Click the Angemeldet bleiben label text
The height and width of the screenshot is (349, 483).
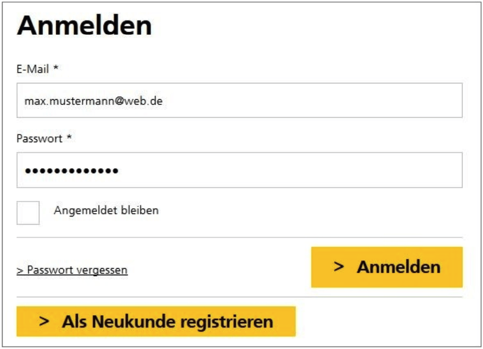click(106, 210)
